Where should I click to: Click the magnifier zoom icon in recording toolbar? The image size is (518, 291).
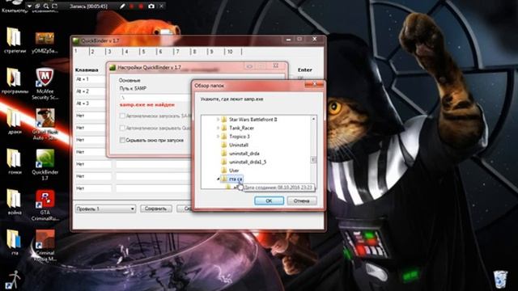coord(46,6)
